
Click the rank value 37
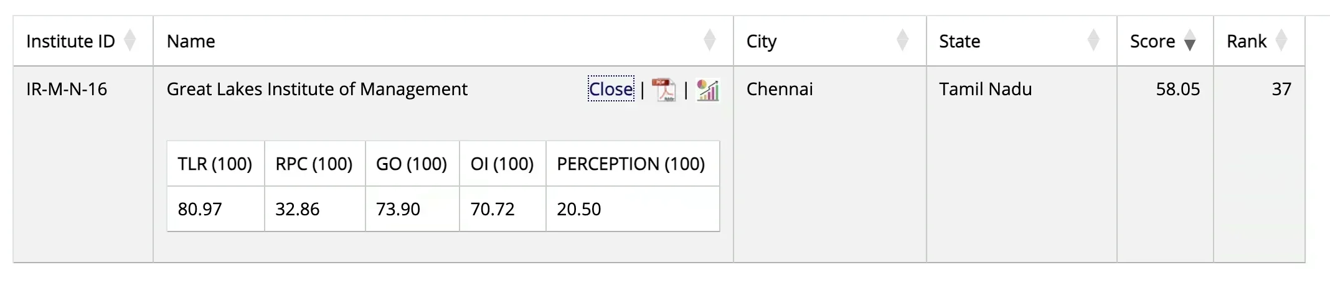[x=1281, y=89]
